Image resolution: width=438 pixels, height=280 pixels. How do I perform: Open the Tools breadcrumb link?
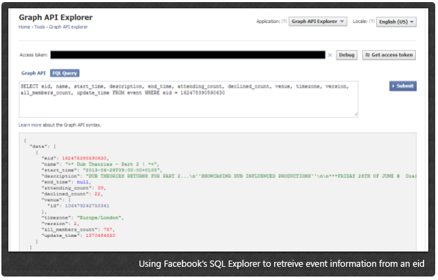click(40, 27)
